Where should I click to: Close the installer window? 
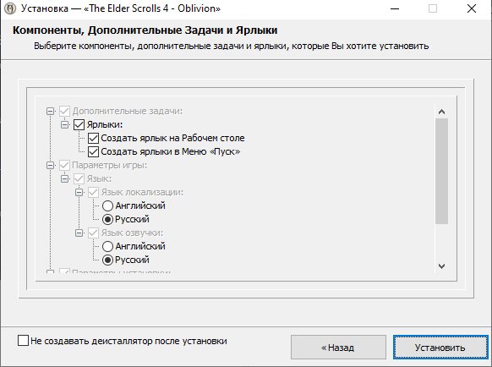(x=472, y=8)
